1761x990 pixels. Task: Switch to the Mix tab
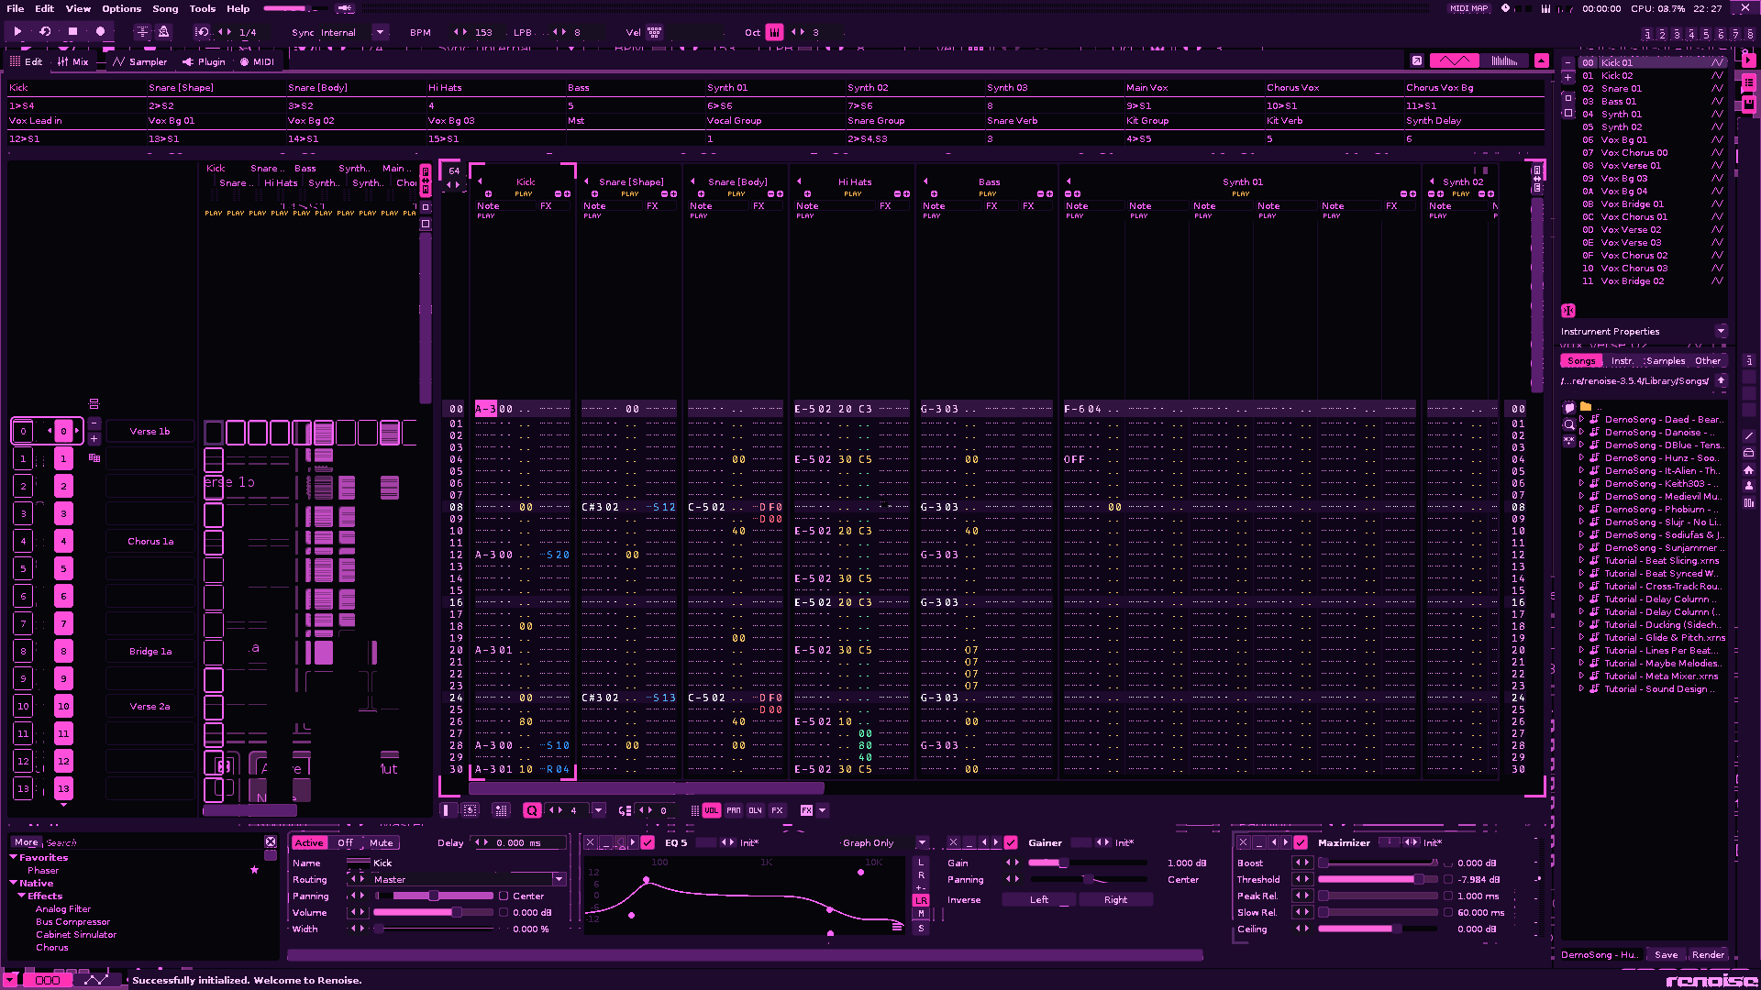tap(73, 61)
